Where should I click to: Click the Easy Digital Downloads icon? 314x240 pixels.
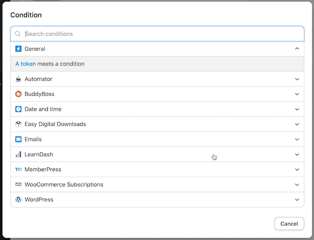pos(18,124)
